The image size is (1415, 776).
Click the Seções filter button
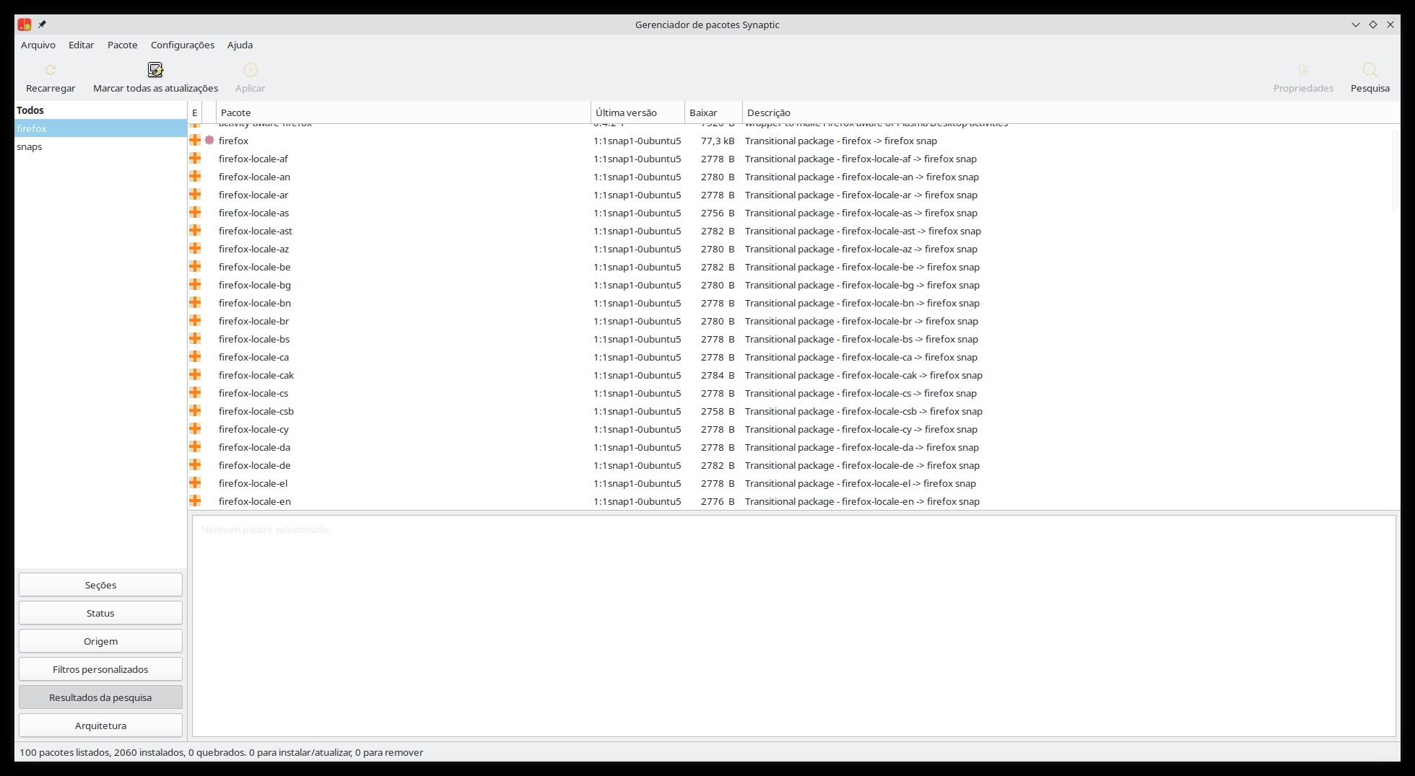pyautogui.click(x=100, y=585)
